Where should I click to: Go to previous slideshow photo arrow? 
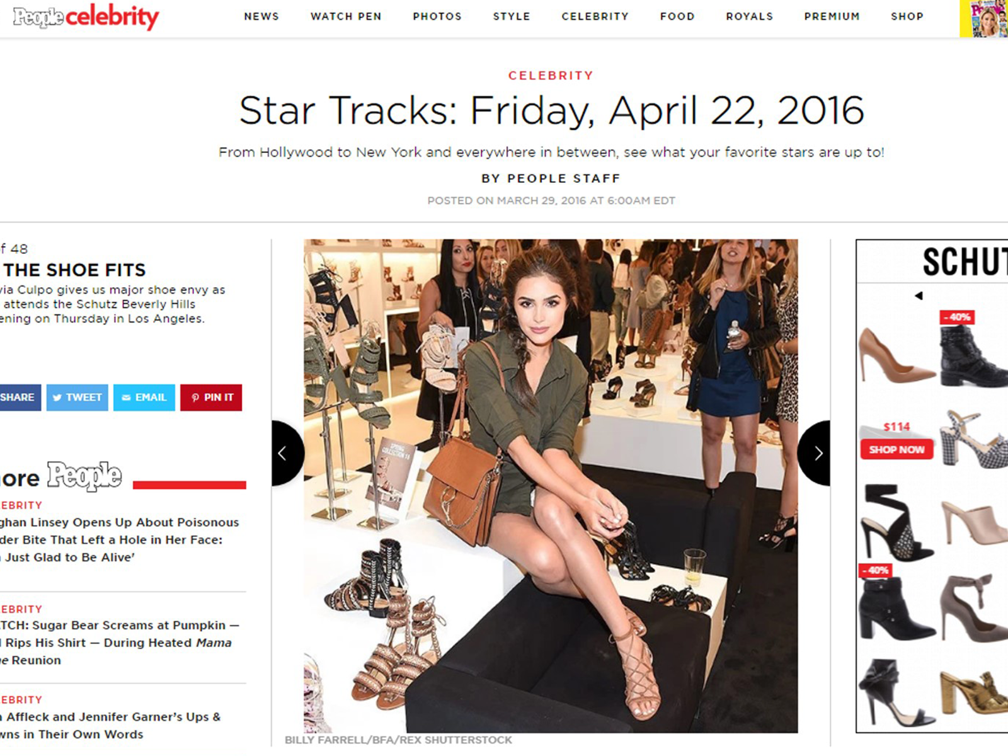point(288,453)
